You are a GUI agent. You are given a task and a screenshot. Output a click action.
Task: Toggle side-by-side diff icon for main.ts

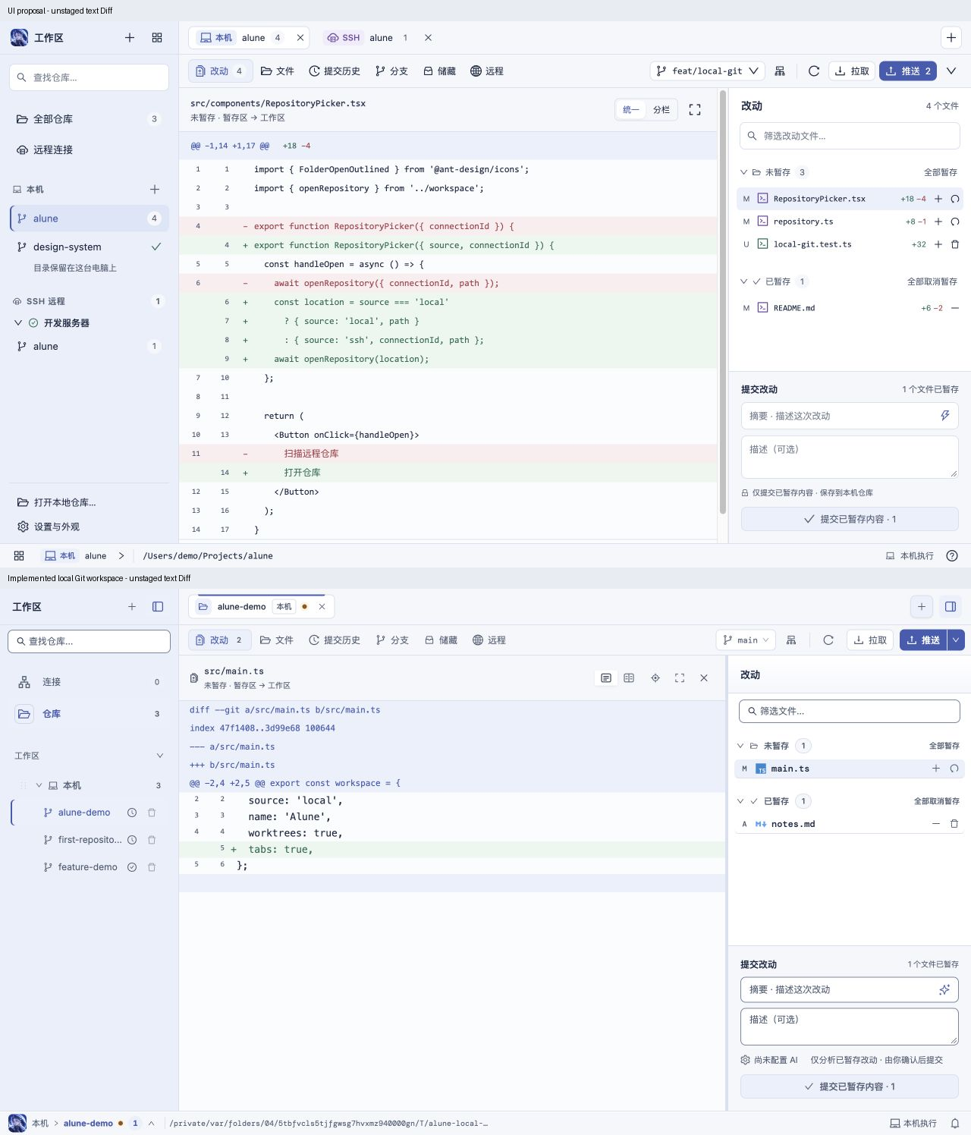(x=629, y=678)
